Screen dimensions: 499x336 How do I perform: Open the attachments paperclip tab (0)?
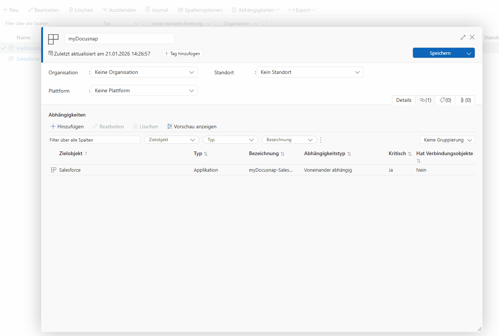[465, 100]
